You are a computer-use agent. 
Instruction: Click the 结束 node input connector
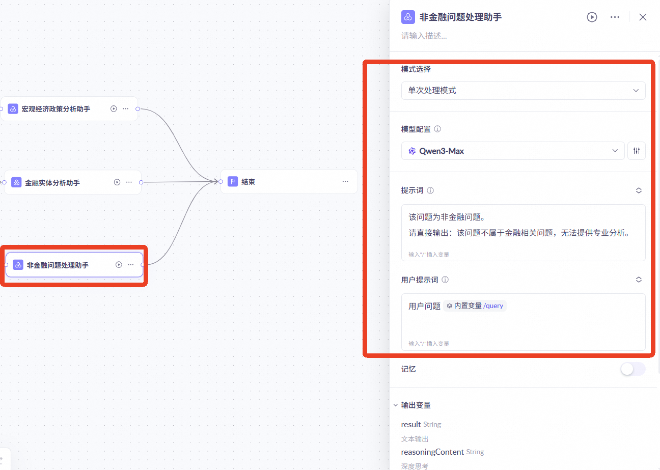click(221, 181)
